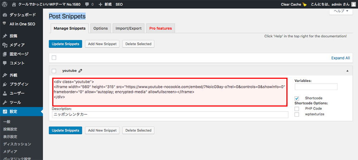Open the 投稿設定 submenu
Viewport: 358px width, 160px height.
click(10, 129)
